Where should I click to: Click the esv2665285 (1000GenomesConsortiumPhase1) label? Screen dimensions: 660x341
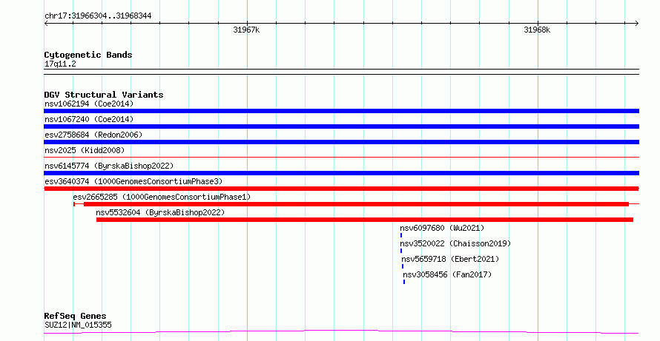point(162,197)
